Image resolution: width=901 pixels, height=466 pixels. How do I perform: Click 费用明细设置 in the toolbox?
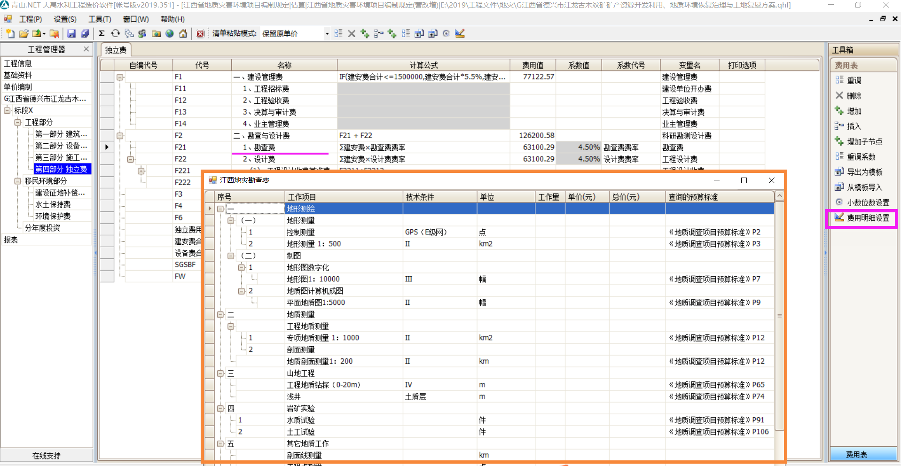tap(868, 218)
